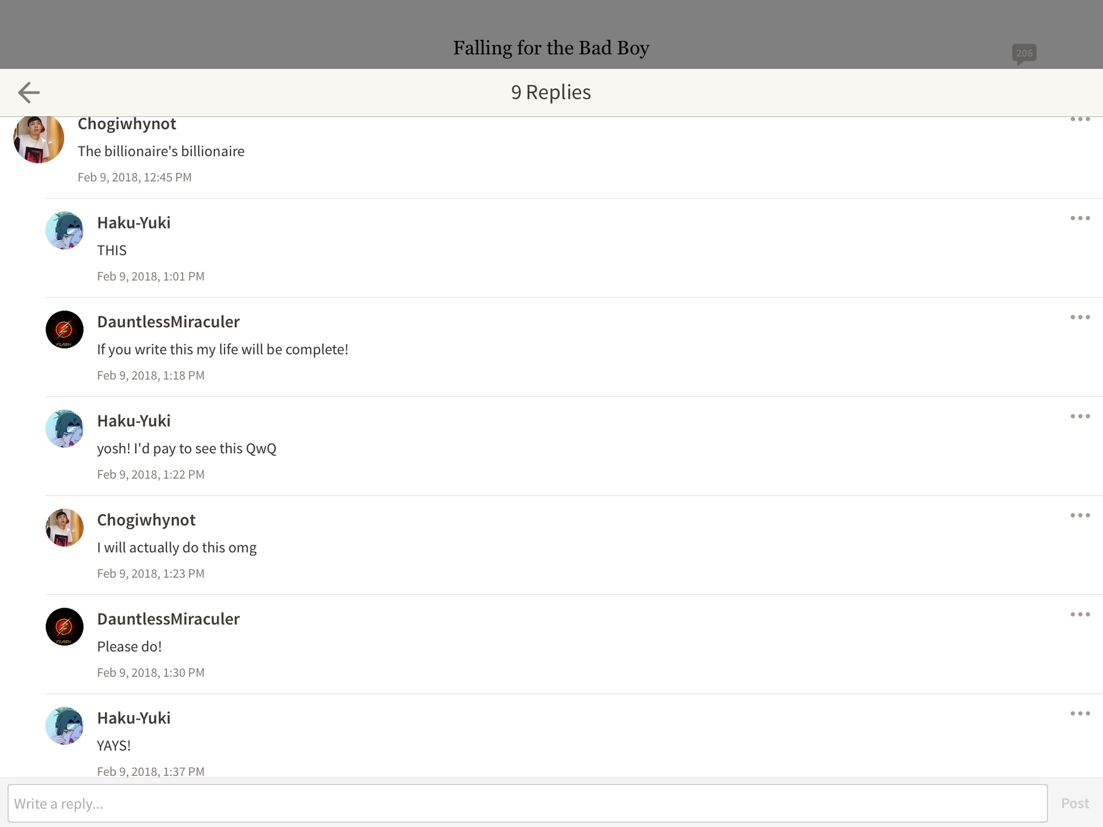Viewport: 1103px width, 827px height.
Task: Open the 206 comments bubble icon
Action: click(1024, 54)
